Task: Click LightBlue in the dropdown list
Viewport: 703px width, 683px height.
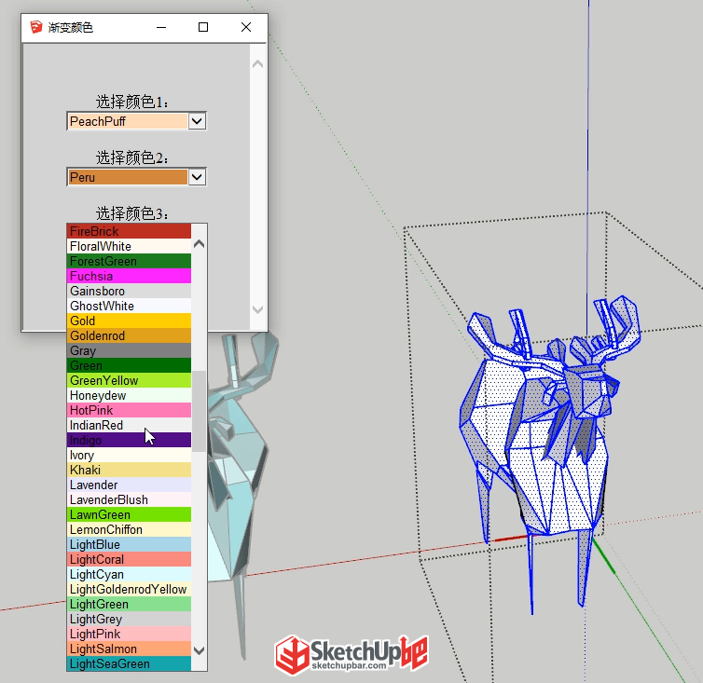Action: (129, 544)
